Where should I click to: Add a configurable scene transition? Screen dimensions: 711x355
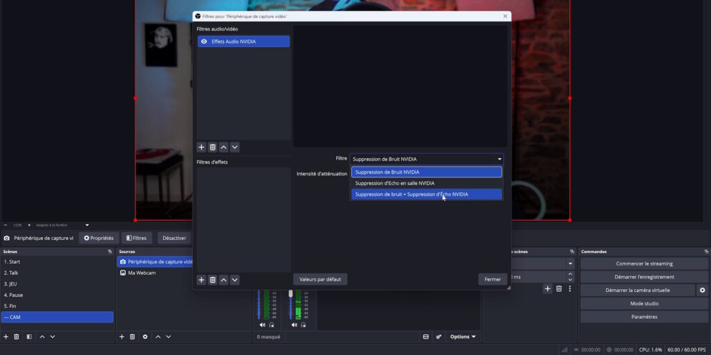point(548,289)
